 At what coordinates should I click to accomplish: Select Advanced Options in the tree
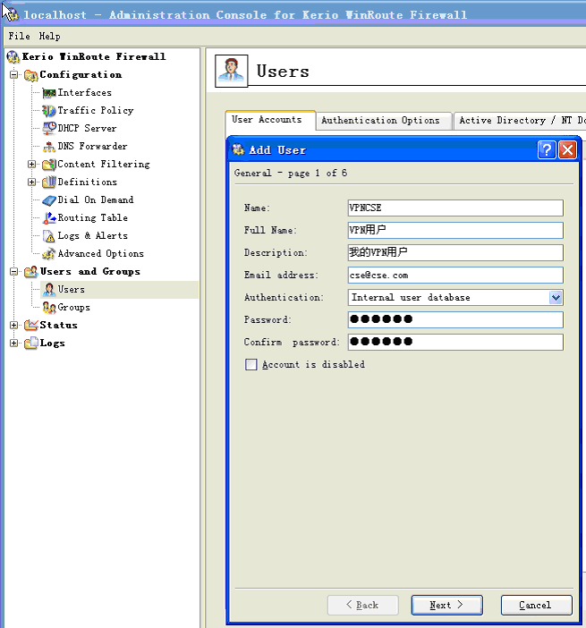coord(100,254)
